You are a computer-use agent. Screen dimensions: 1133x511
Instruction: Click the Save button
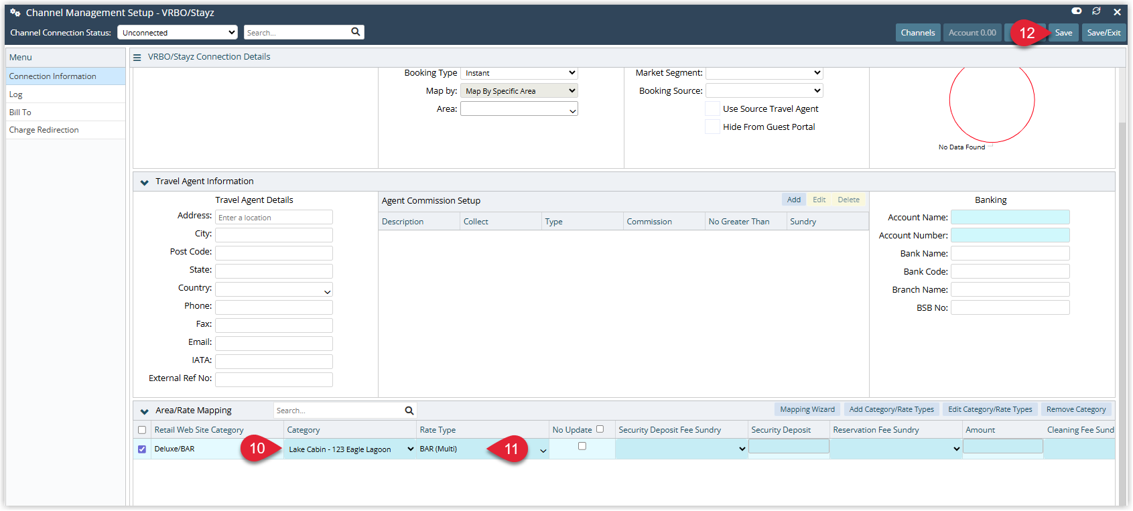1063,33
